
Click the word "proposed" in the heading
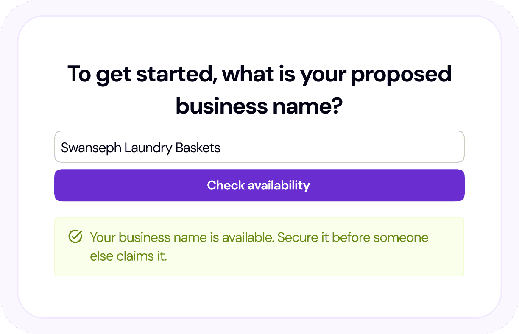pos(401,75)
